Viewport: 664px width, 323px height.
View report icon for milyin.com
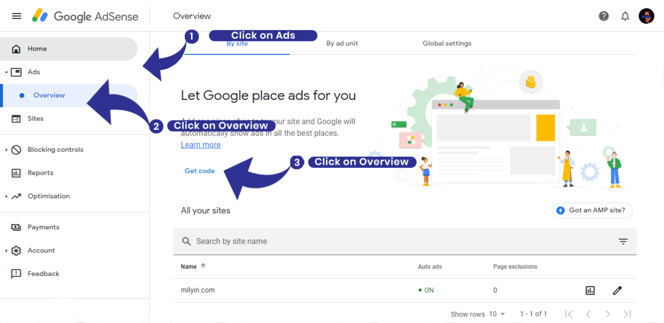click(x=590, y=290)
